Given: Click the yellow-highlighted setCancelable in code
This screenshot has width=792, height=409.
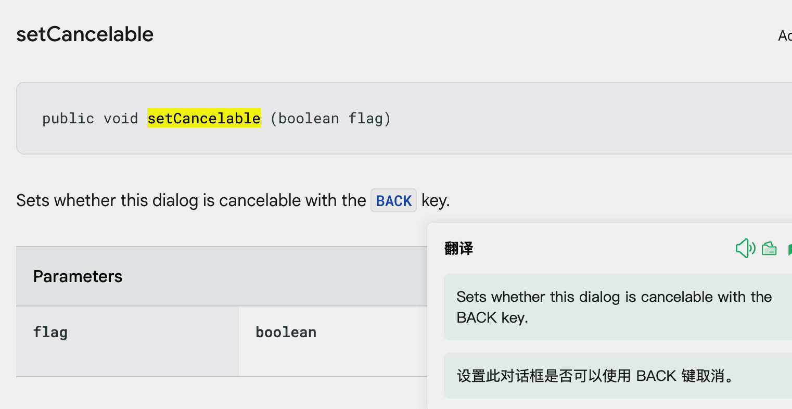Looking at the screenshot, I should click(x=204, y=118).
